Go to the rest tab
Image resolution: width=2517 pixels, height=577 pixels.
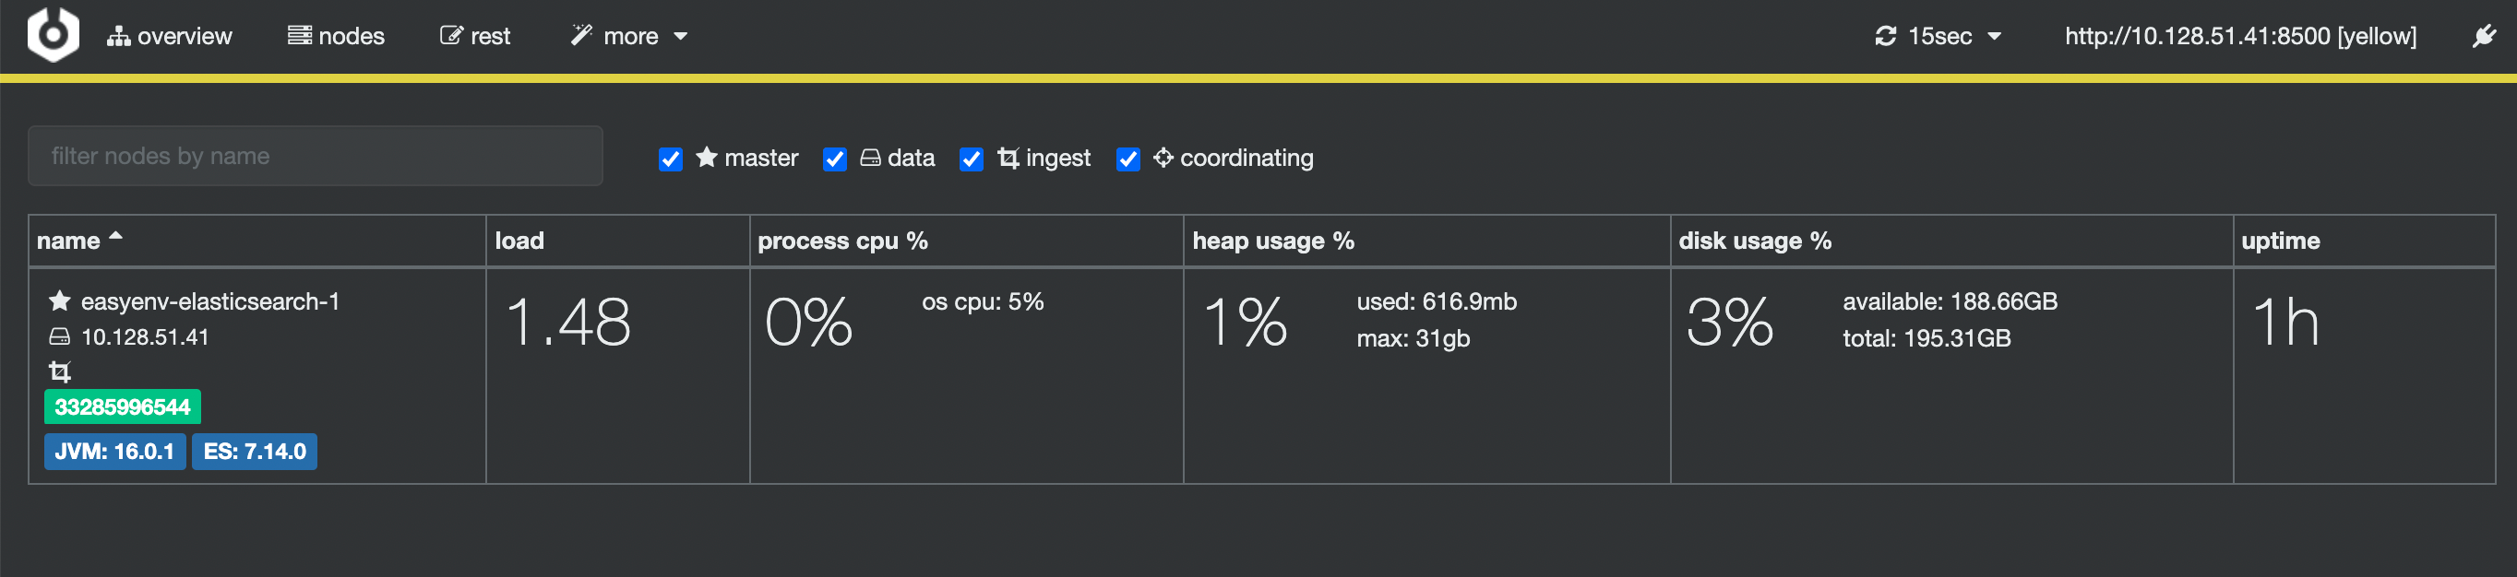[475, 36]
